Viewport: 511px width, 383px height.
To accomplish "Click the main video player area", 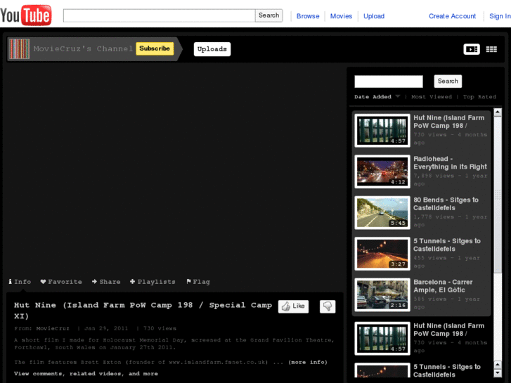I will click(x=175, y=169).
